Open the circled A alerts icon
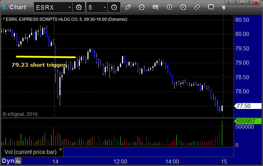The width and height of the screenshot is (263, 166). 183,7
